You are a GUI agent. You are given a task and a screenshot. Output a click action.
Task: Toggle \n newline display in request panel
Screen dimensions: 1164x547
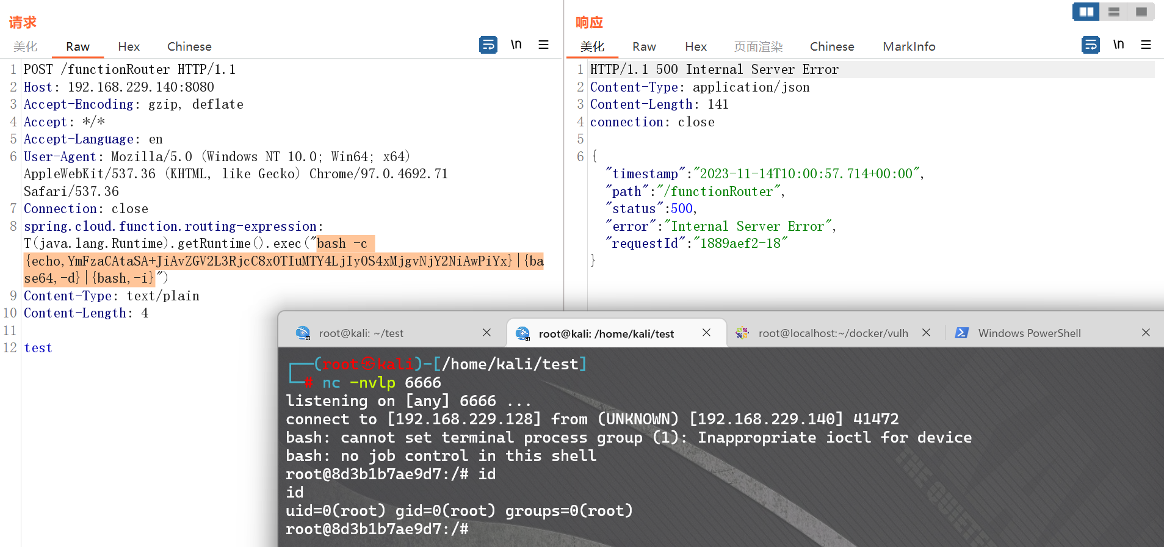(516, 45)
